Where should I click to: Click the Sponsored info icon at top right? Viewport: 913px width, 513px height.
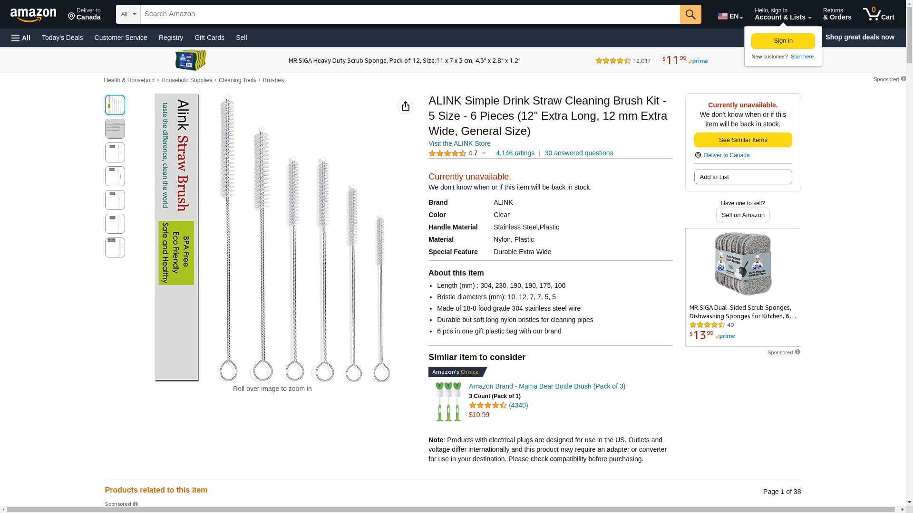[x=903, y=79]
